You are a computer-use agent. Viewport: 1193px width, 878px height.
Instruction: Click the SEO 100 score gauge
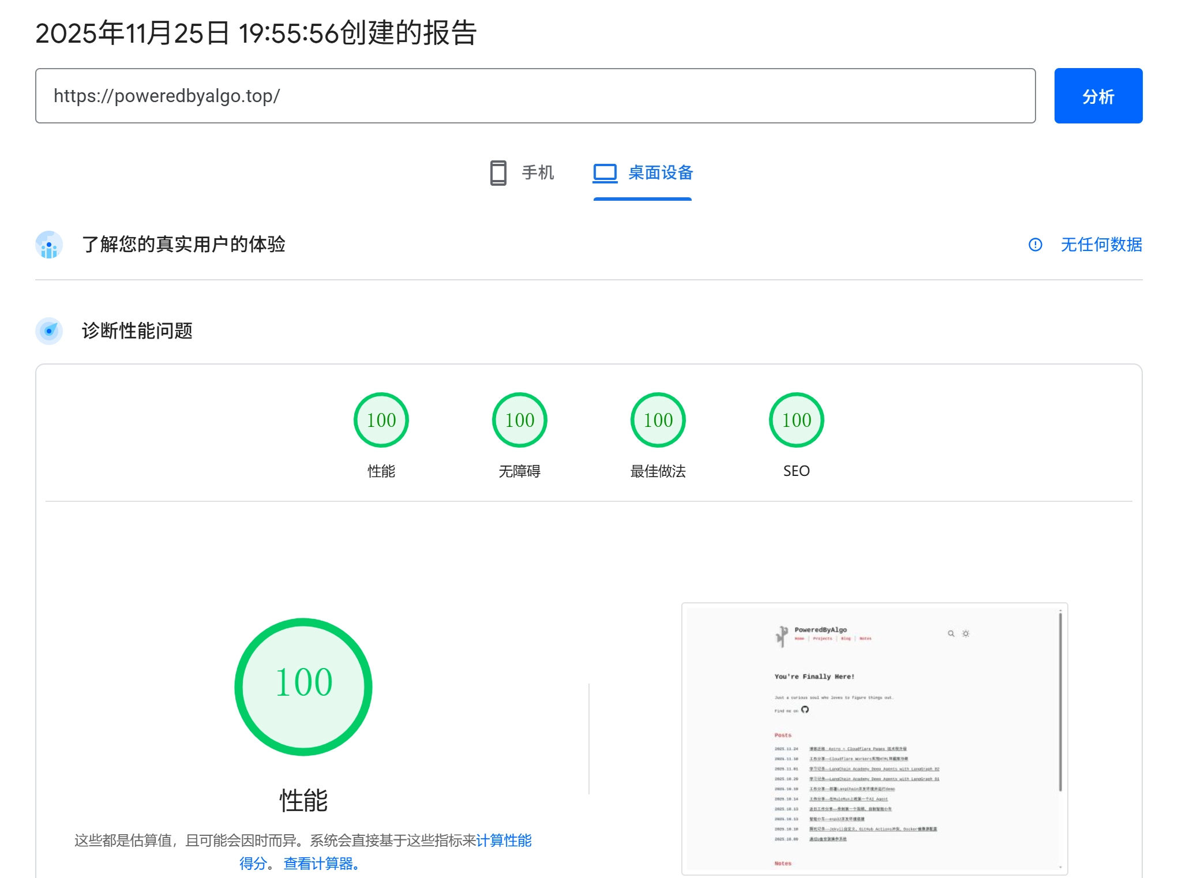[x=796, y=420]
